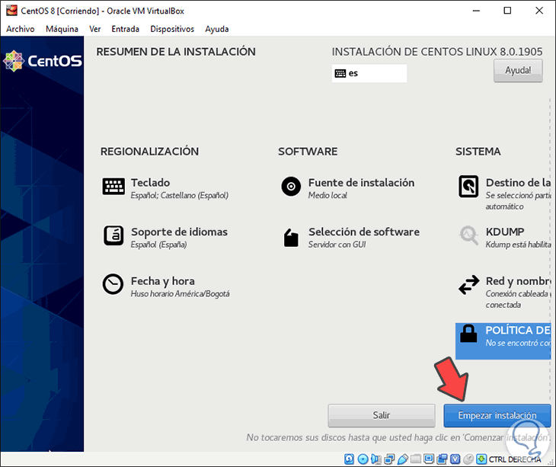Viewport: 556px width, 467px height.
Task: Click the Fecha y hora heading
Action: coord(163,281)
